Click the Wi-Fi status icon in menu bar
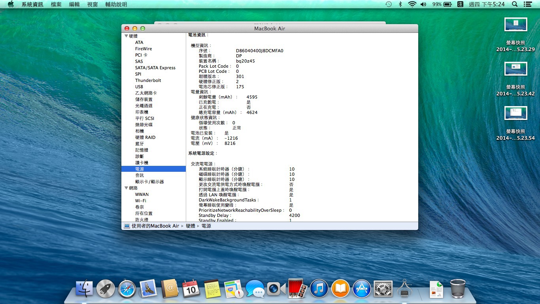The height and width of the screenshot is (304, 540). [412, 4]
